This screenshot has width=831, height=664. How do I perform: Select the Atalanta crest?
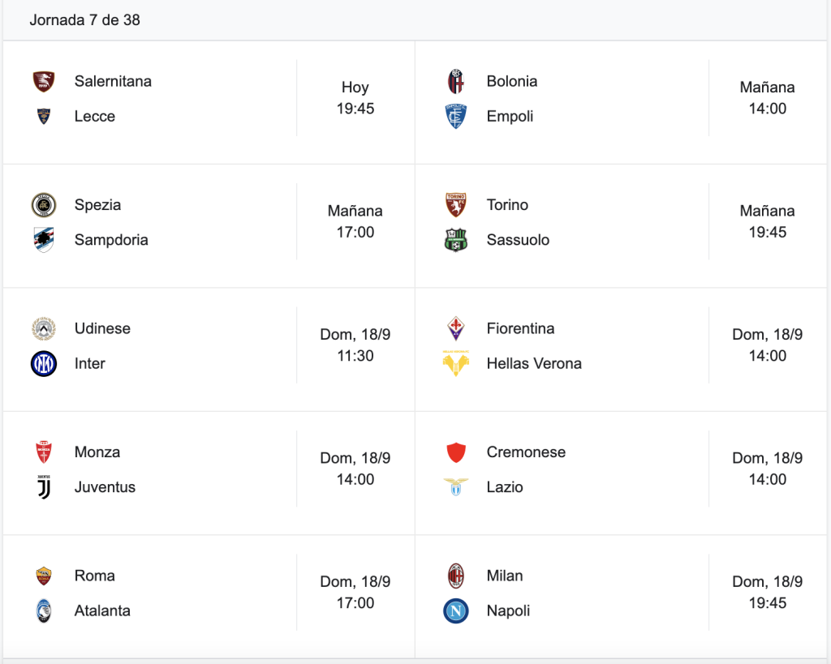click(44, 611)
